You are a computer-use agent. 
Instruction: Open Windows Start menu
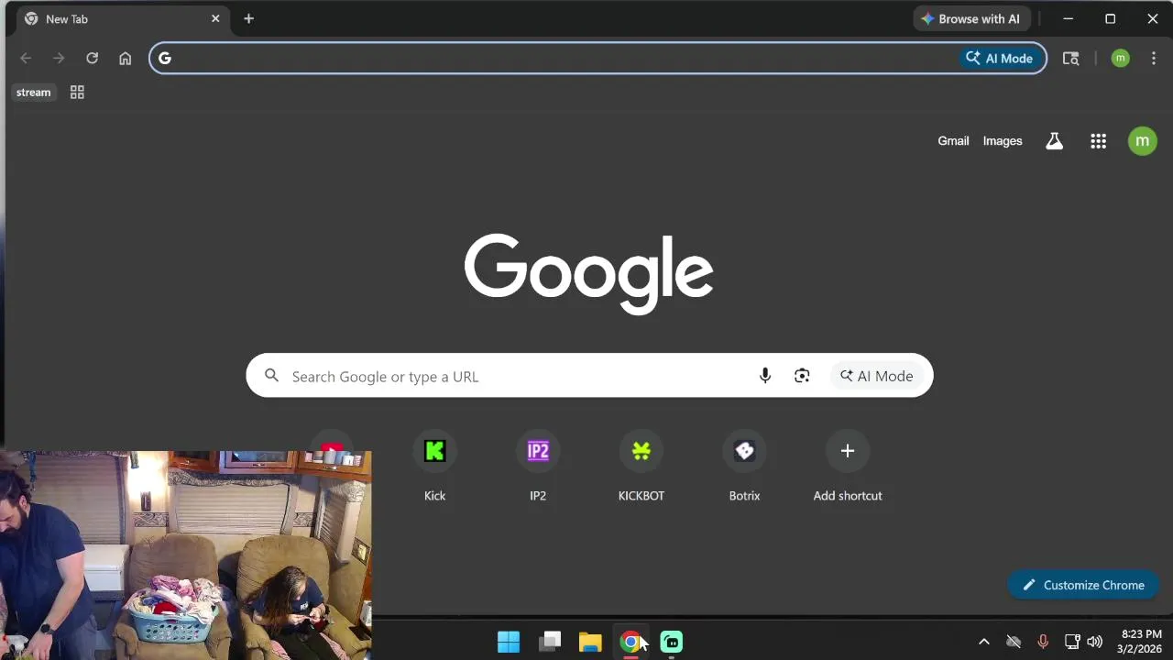(x=509, y=642)
